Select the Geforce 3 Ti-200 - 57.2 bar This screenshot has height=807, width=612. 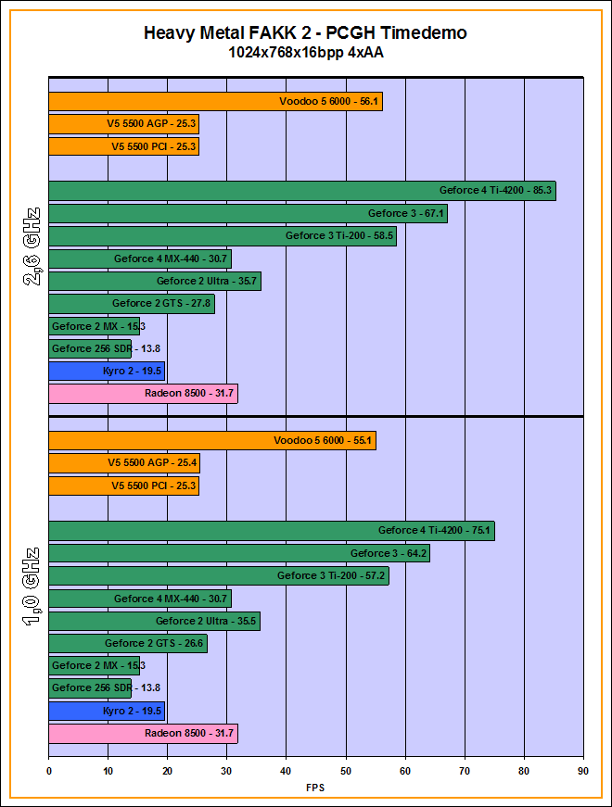pos(218,576)
